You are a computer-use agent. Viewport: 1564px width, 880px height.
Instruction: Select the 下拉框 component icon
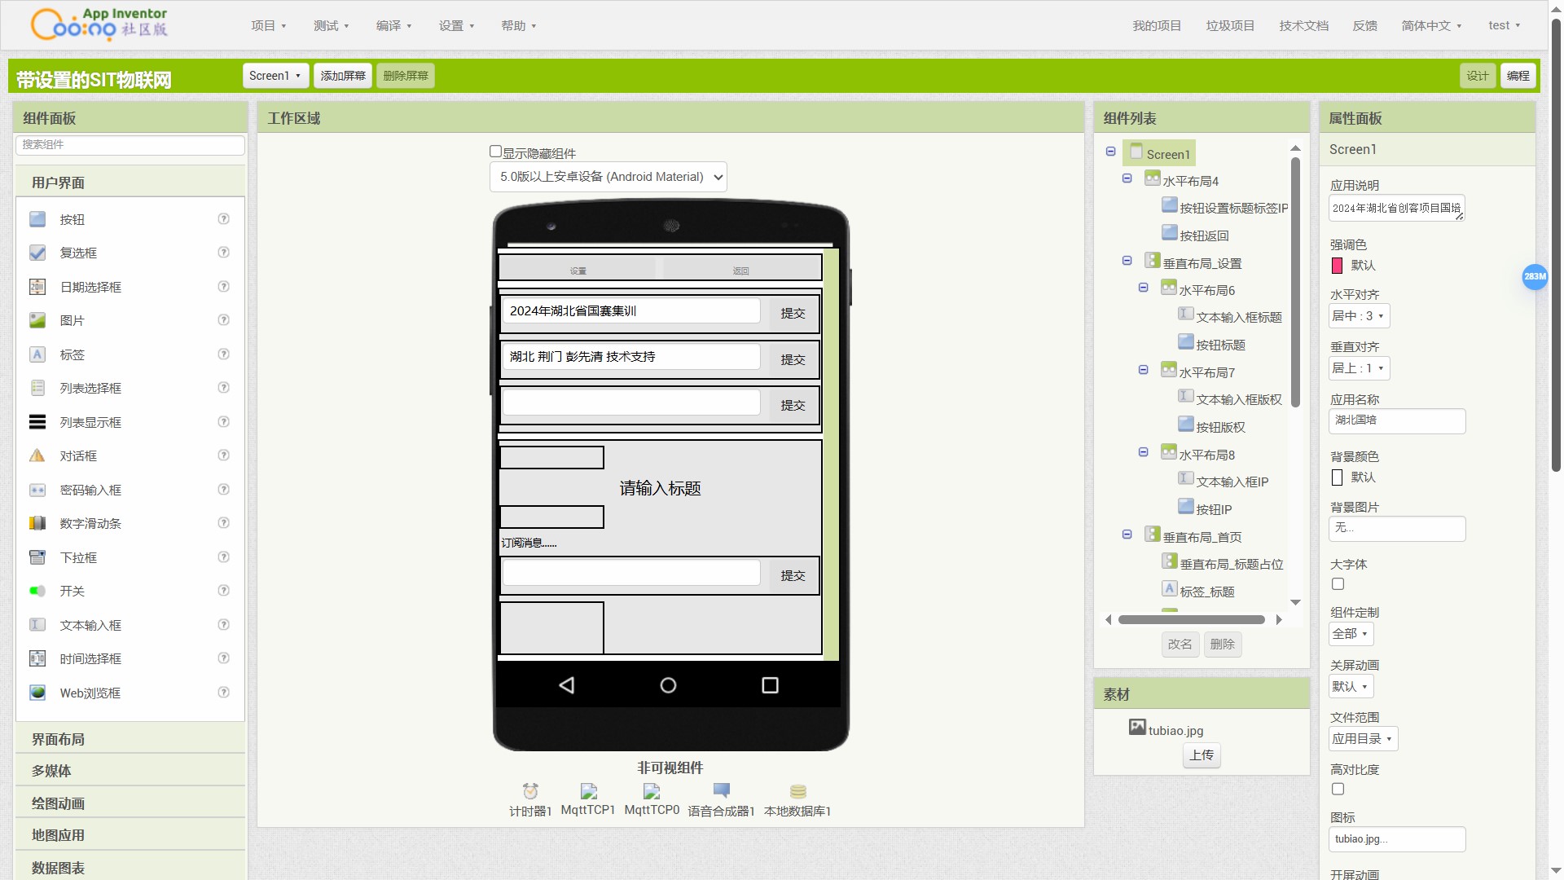[37, 557]
